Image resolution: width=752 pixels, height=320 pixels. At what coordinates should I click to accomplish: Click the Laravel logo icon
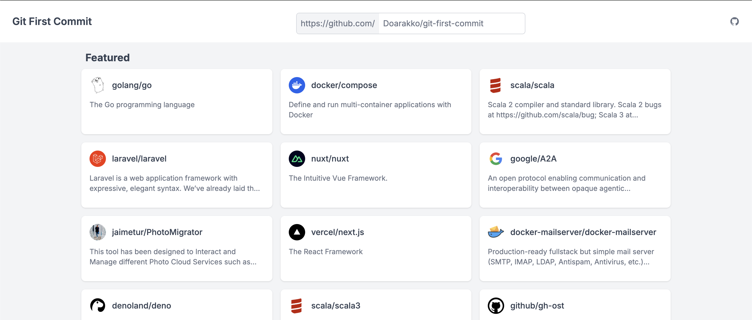click(98, 159)
